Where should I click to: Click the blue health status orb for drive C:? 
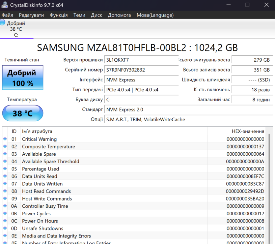click(x=2, y=22)
